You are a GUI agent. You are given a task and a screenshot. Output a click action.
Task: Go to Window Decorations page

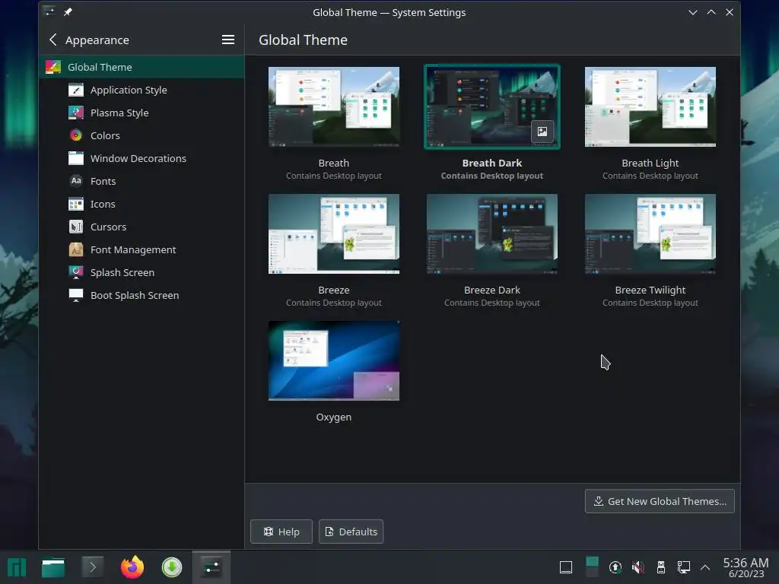coord(141,158)
